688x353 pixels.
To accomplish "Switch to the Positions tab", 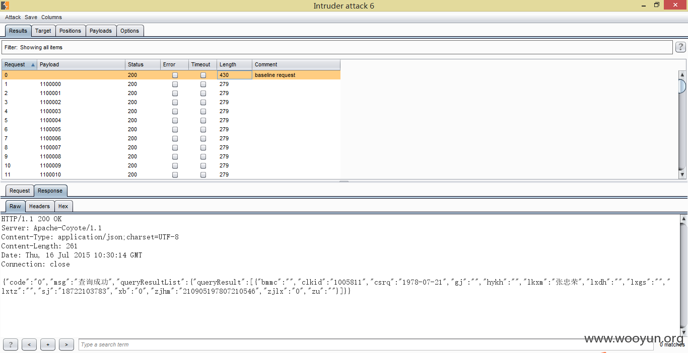I will tap(70, 31).
